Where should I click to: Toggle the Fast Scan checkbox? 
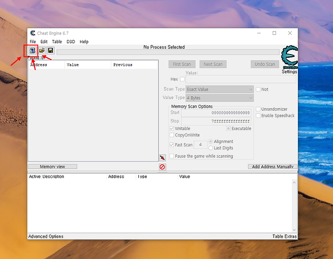(172, 145)
